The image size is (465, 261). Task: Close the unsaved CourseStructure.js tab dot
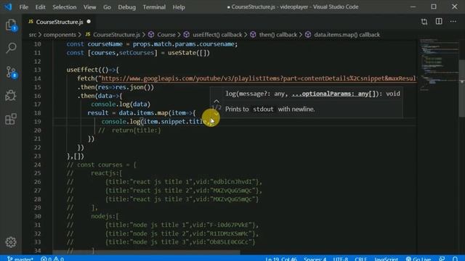(x=89, y=21)
